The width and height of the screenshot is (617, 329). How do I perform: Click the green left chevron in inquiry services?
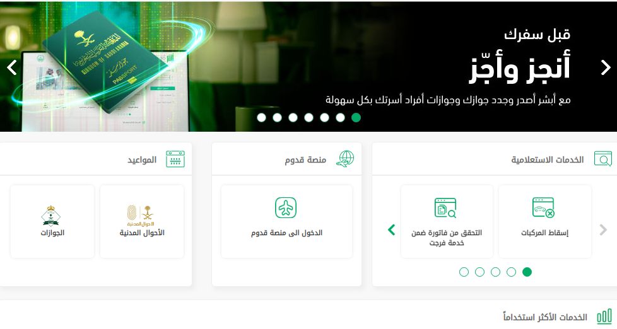pos(392,230)
